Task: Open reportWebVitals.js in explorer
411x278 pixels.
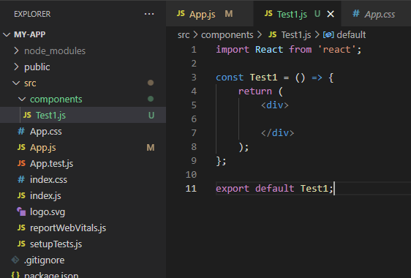Action: tap(83, 228)
